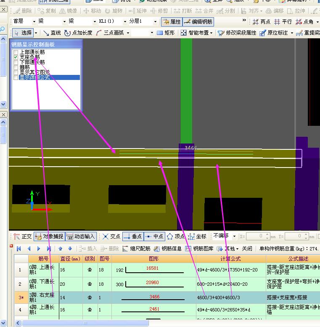Move rebar row up arrow

61,249
